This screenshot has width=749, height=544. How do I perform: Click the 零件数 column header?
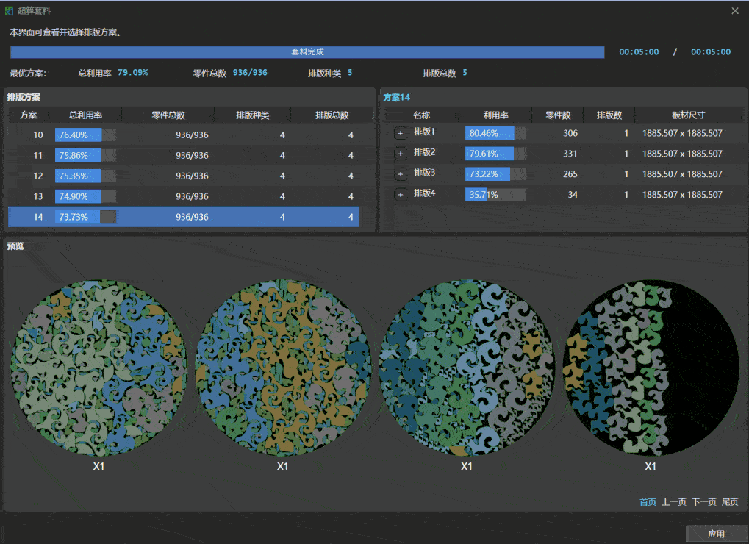click(x=558, y=115)
